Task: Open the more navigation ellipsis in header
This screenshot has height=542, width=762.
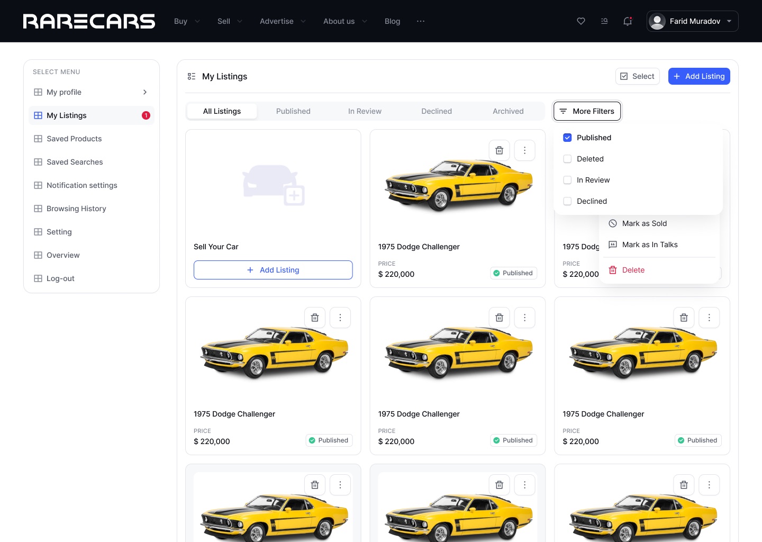Action: pos(421,21)
